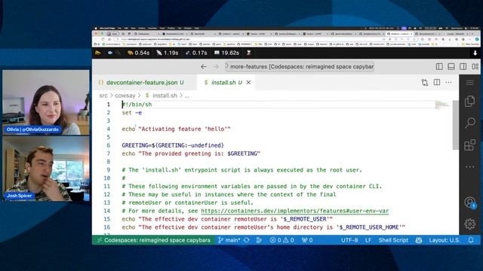Change end of line sequence LF
This screenshot has height=271, width=483.
click(x=368, y=240)
